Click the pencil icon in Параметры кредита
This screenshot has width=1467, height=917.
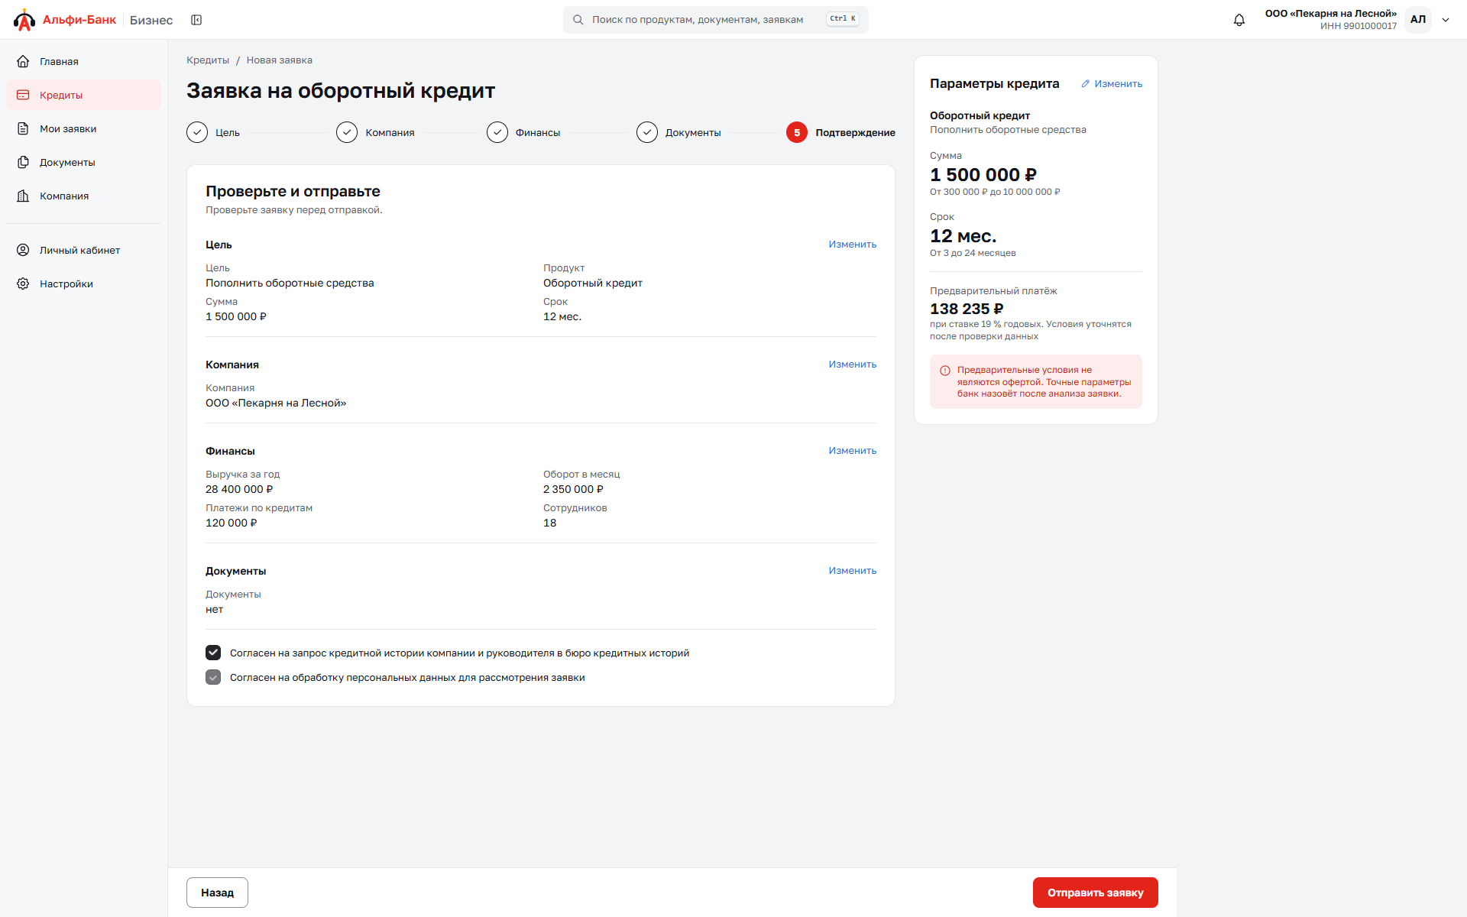(1085, 84)
